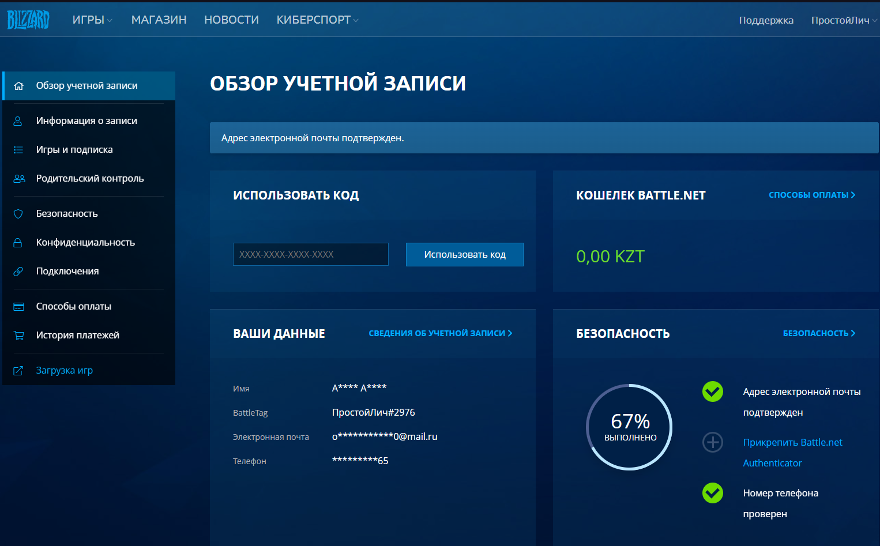Click the Номер телефона проверен text
This screenshot has width=880, height=546.
pos(780,503)
